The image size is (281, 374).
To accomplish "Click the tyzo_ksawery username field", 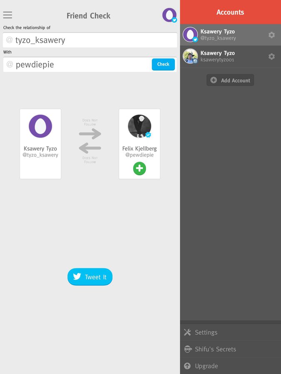I will (90, 40).
